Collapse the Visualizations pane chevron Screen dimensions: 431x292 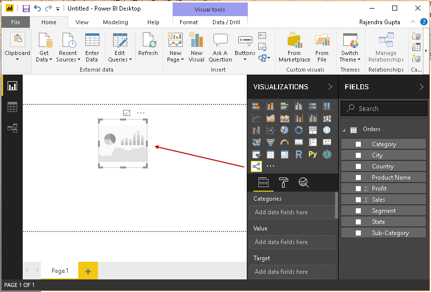pos(330,87)
